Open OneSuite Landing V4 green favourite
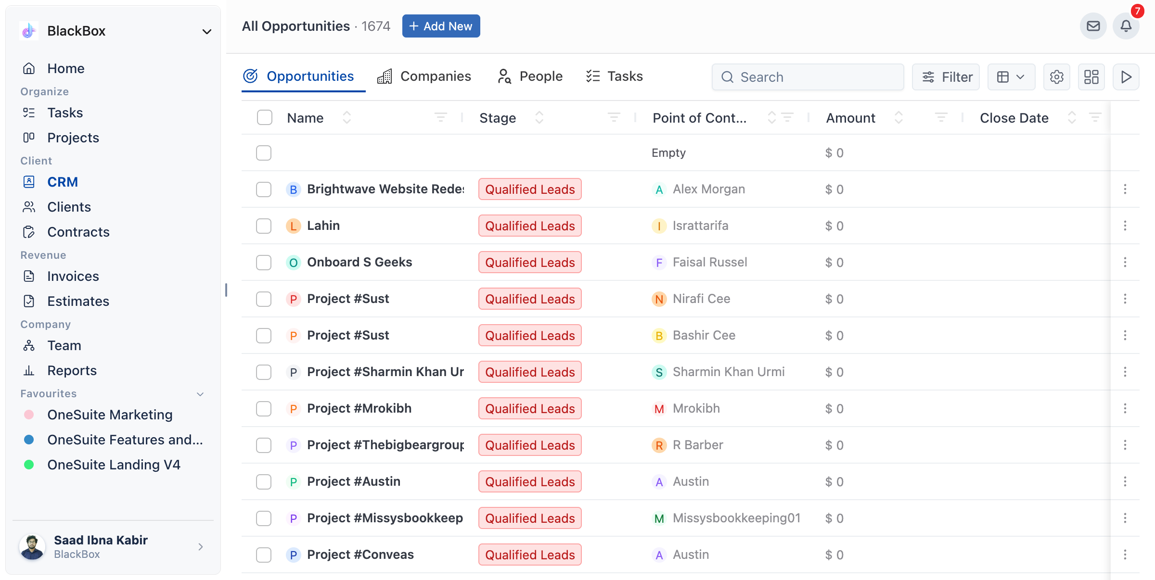Image resolution: width=1155 pixels, height=580 pixels. click(114, 465)
